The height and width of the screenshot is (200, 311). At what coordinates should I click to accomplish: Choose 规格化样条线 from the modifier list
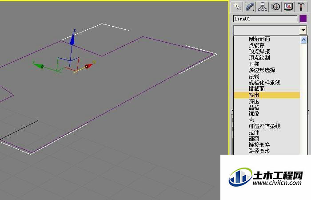click(265, 83)
